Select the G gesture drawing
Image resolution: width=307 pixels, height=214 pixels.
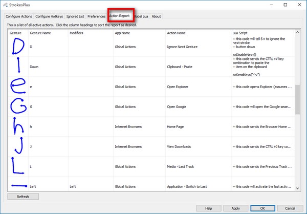[x=18, y=106]
